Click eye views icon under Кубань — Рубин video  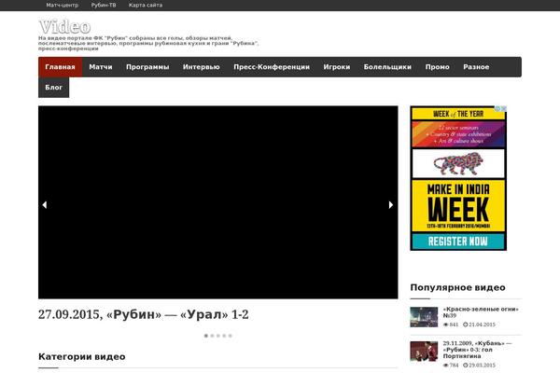[x=445, y=366]
